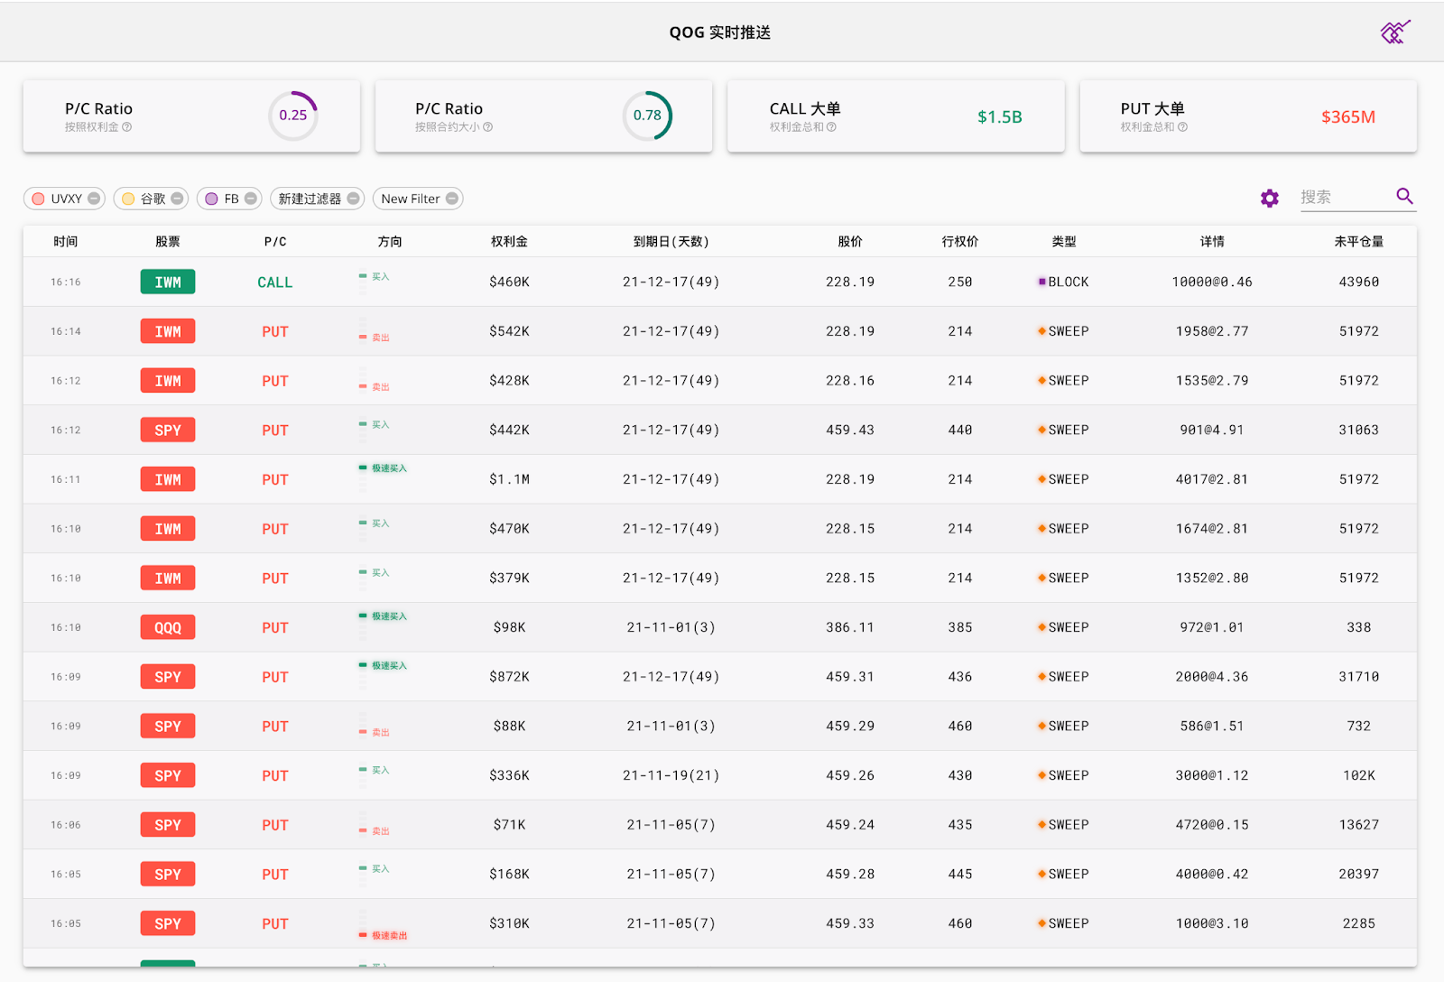Remove the UVXY filter with its minus icon

coord(94,199)
